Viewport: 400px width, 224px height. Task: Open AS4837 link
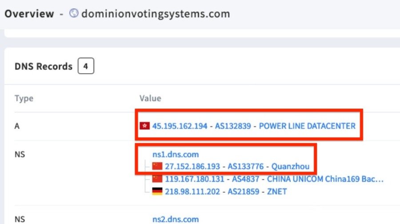(x=245, y=179)
